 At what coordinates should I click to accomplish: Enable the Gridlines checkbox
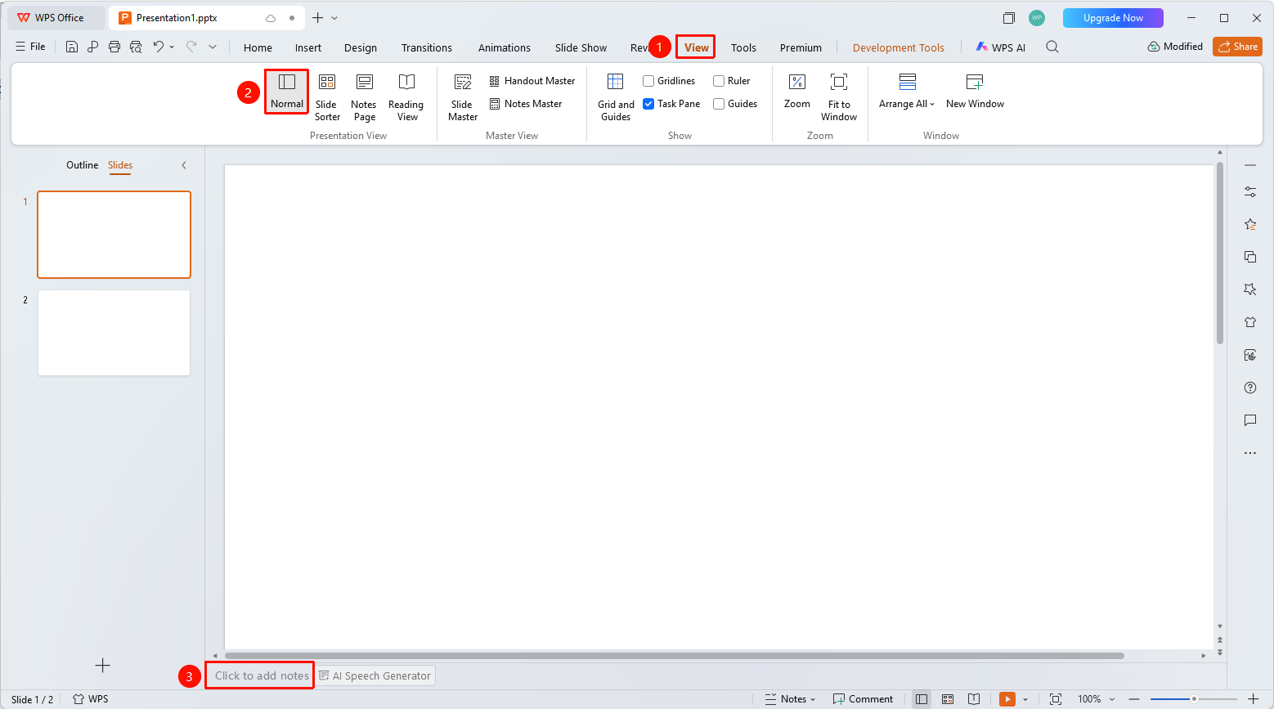(x=648, y=81)
